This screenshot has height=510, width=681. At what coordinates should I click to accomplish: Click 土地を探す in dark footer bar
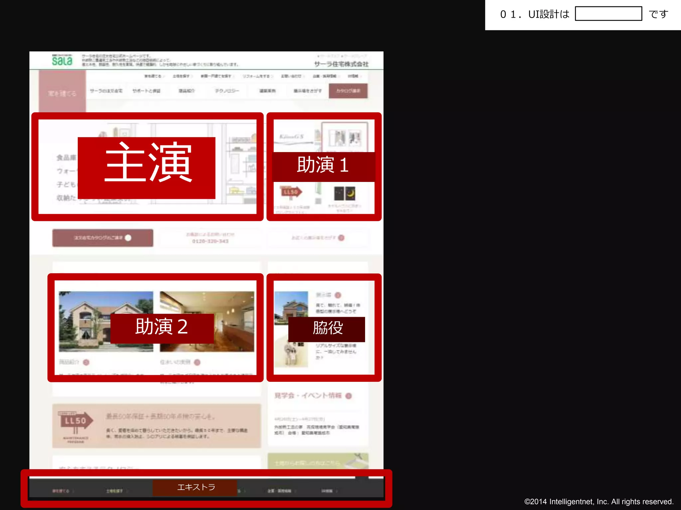coord(115,491)
